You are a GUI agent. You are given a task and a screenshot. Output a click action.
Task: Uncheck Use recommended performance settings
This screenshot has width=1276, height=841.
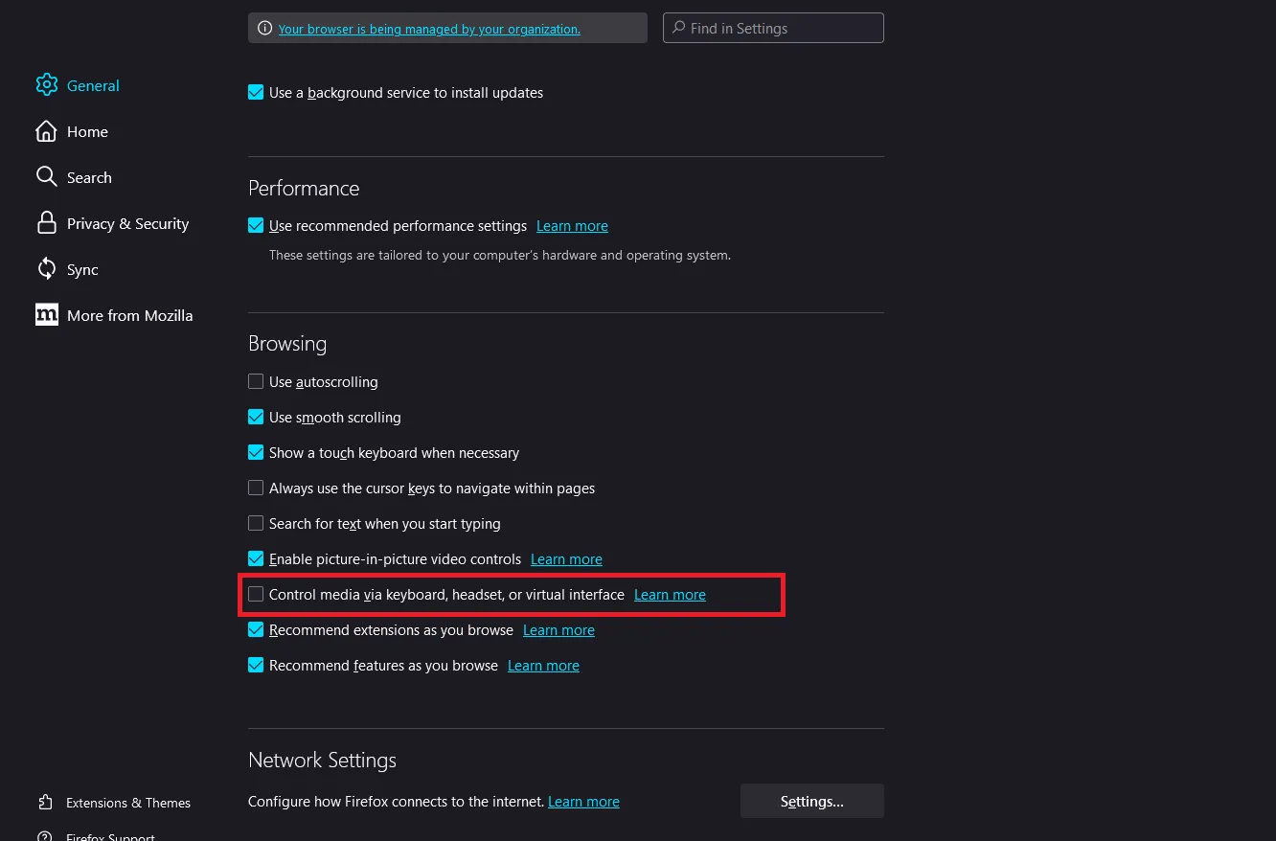[256, 226]
